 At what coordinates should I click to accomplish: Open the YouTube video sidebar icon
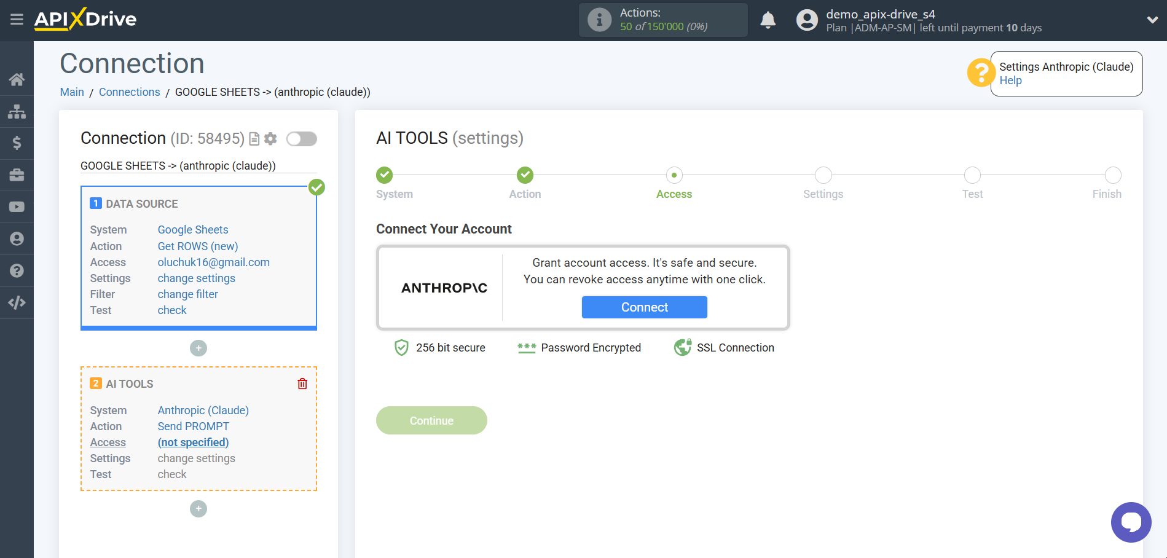[x=17, y=207]
